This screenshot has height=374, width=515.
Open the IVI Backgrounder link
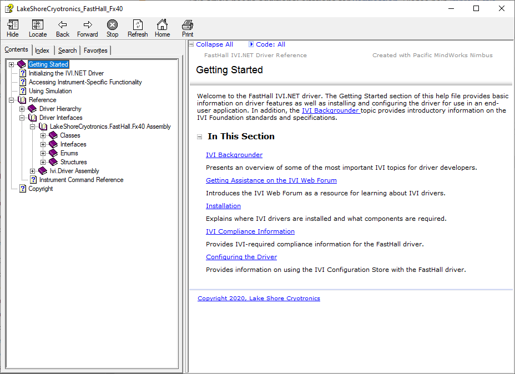234,154
